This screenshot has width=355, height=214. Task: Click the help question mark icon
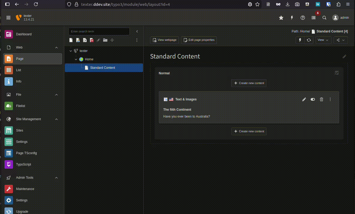tap(303, 18)
